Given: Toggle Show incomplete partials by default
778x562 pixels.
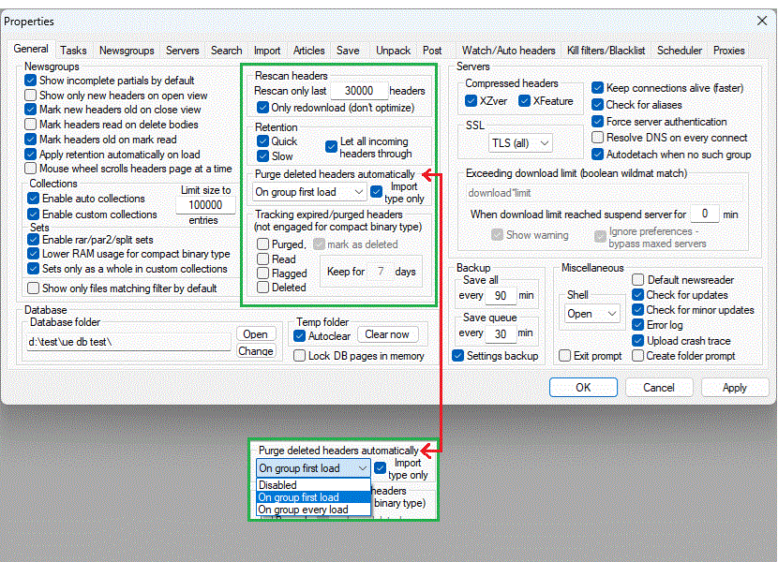Looking at the screenshot, I should [x=31, y=81].
